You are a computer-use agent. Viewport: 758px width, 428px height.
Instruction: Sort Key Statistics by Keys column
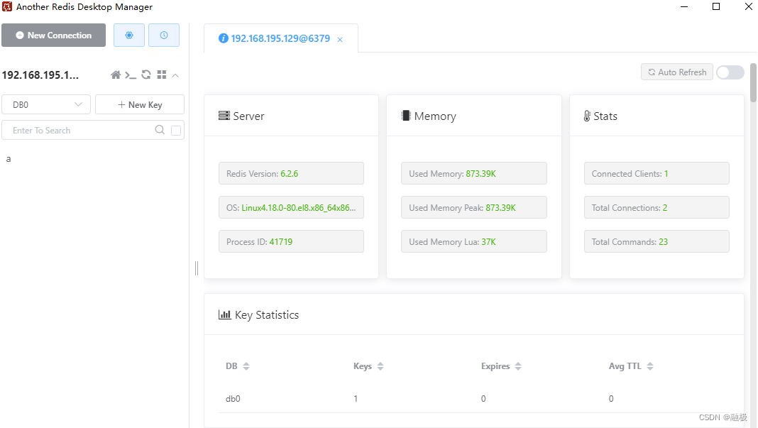pyautogui.click(x=380, y=366)
